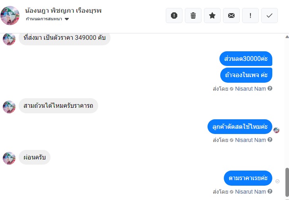Click small seen avatar beside ลูกค้าตัดสดใช้ไหมค่ะ
Viewport: 289px width, 200px height.
coord(276,130)
